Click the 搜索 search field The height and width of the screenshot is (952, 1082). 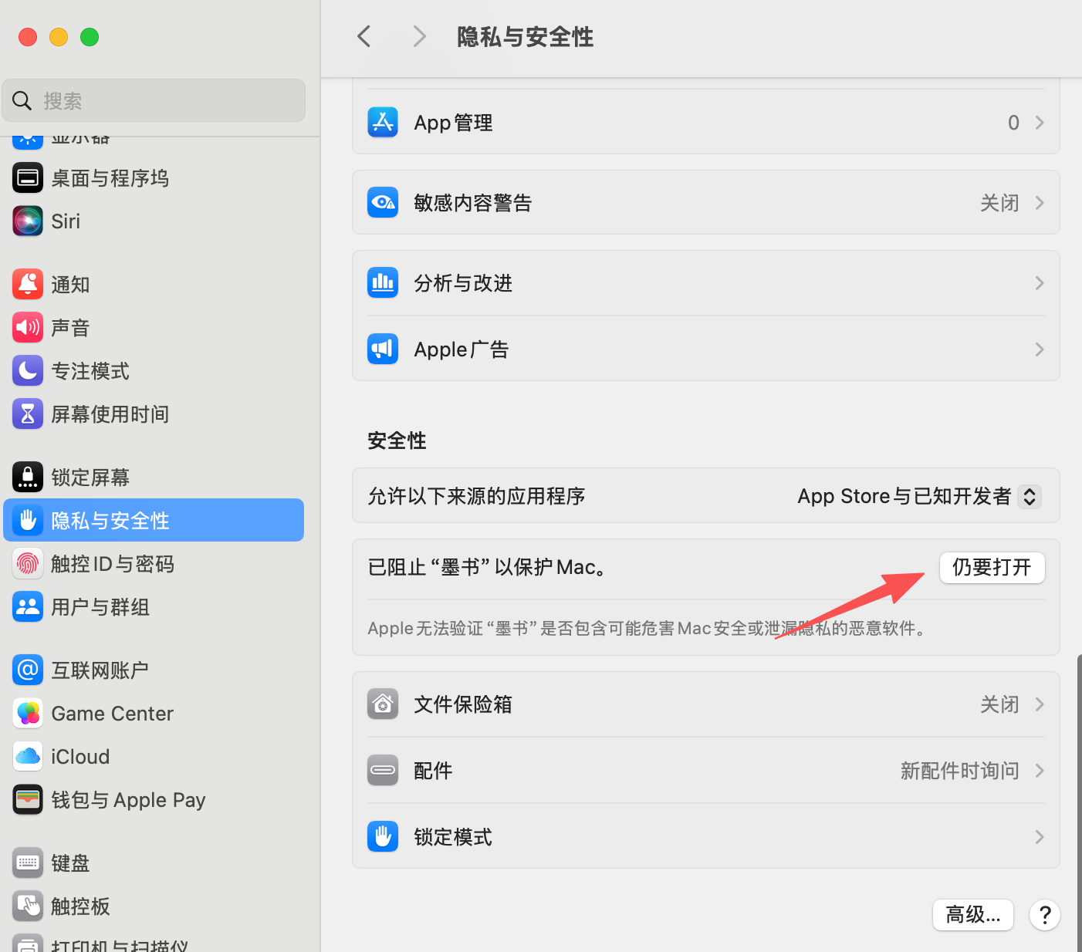click(x=154, y=100)
